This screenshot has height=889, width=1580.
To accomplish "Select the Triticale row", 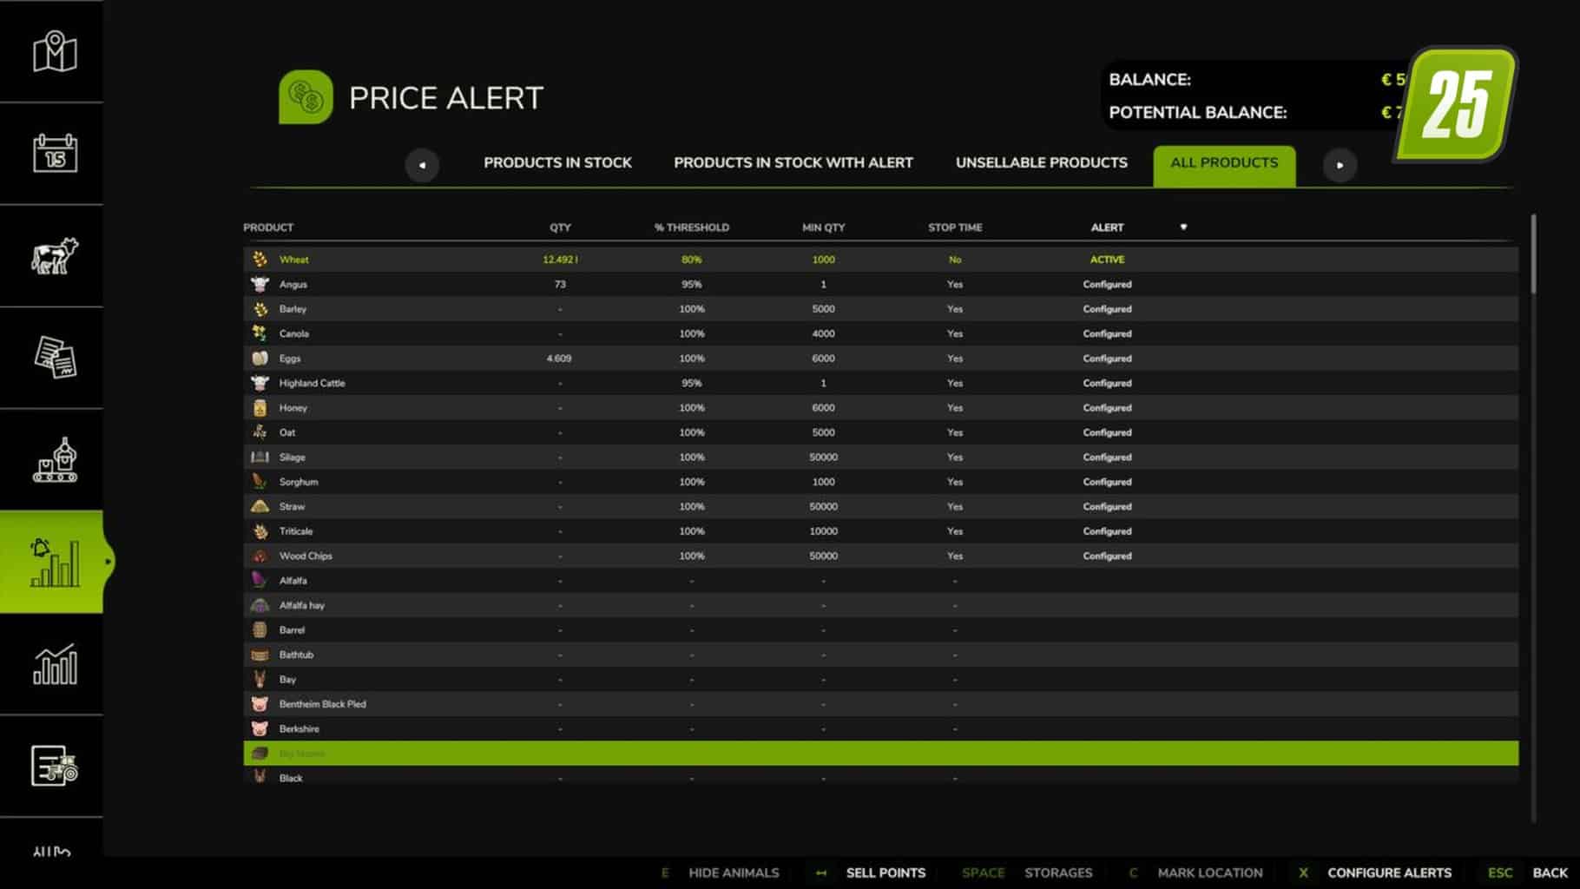I will pos(880,531).
